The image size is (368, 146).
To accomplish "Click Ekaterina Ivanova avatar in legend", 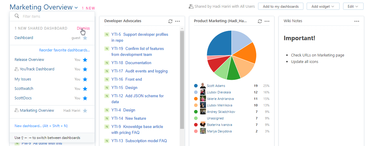I will 203,125.
